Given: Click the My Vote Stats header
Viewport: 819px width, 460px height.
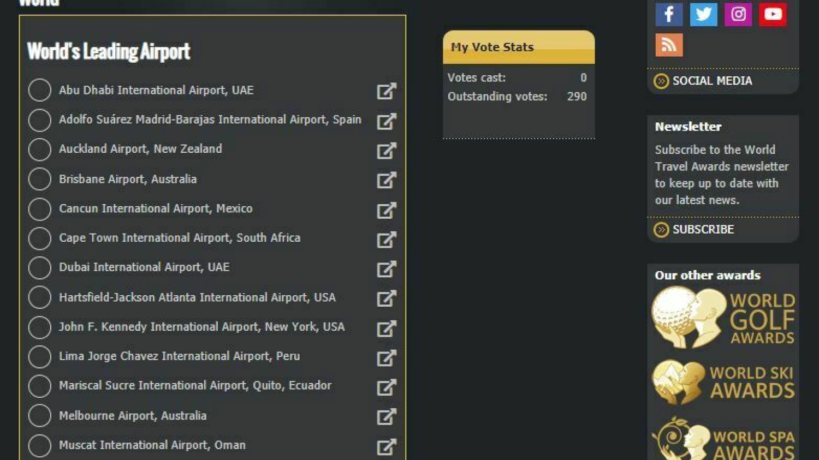Looking at the screenshot, I should pyautogui.click(x=519, y=47).
